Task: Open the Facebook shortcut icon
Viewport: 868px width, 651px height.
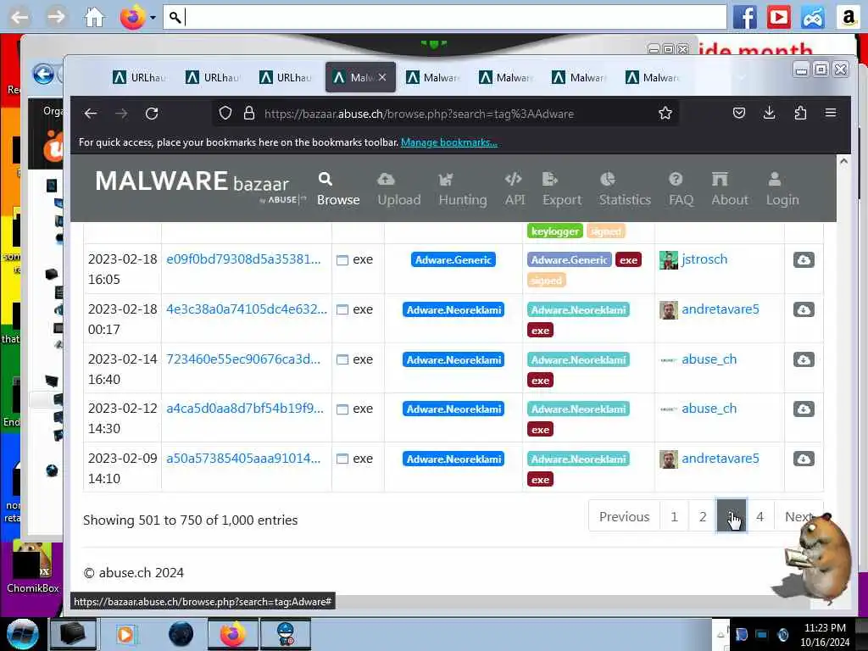Action: coord(745,17)
